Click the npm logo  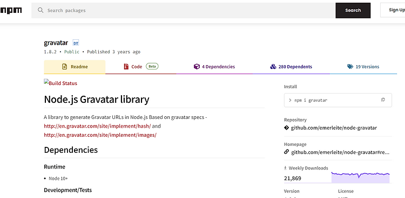tap(11, 11)
